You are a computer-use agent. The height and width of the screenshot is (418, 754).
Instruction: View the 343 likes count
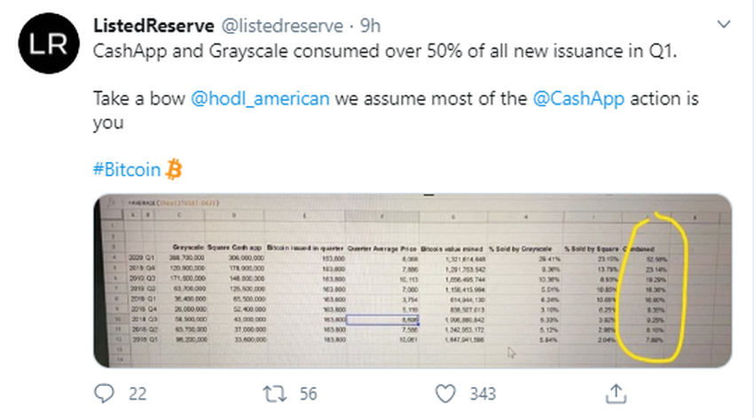pyautogui.click(x=483, y=394)
